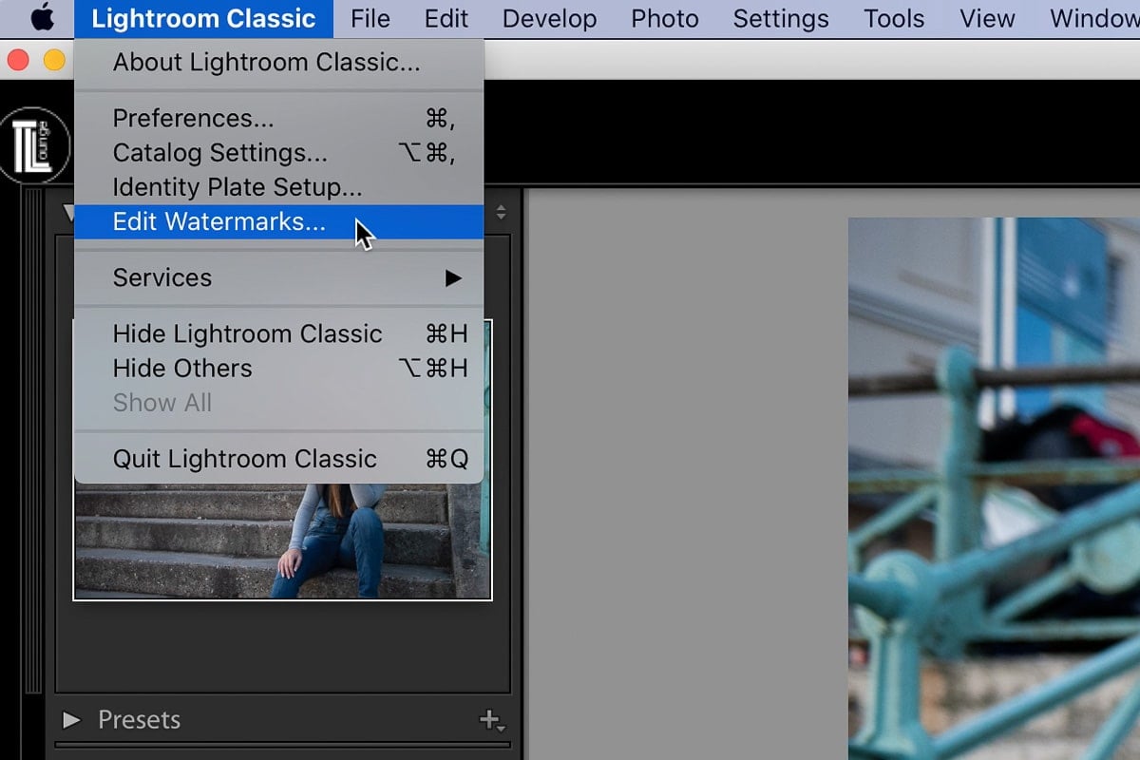
Task: Click the red close window button
Action: pos(18,60)
